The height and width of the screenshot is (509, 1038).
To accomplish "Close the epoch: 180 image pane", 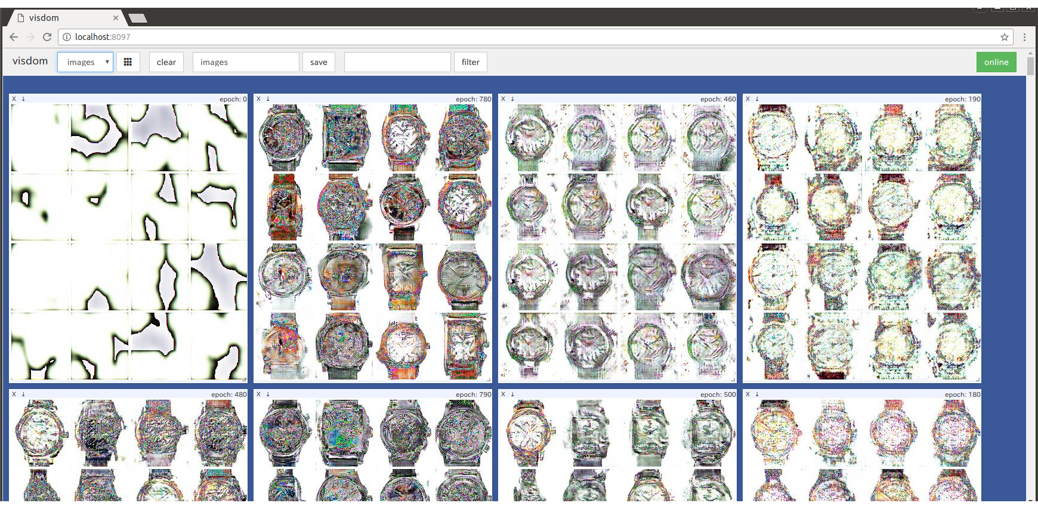I will click(747, 394).
